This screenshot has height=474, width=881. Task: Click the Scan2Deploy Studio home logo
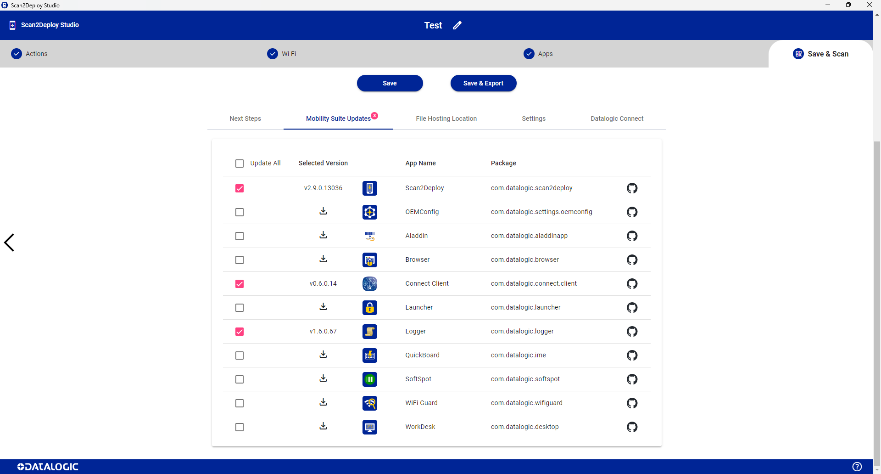(44, 25)
